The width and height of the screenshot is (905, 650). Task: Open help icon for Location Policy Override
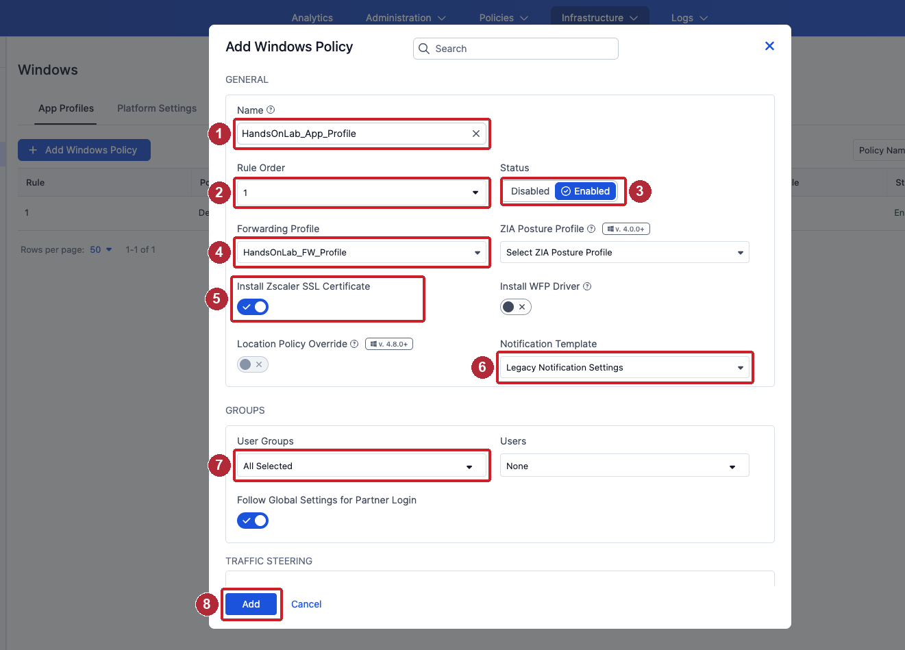click(354, 344)
